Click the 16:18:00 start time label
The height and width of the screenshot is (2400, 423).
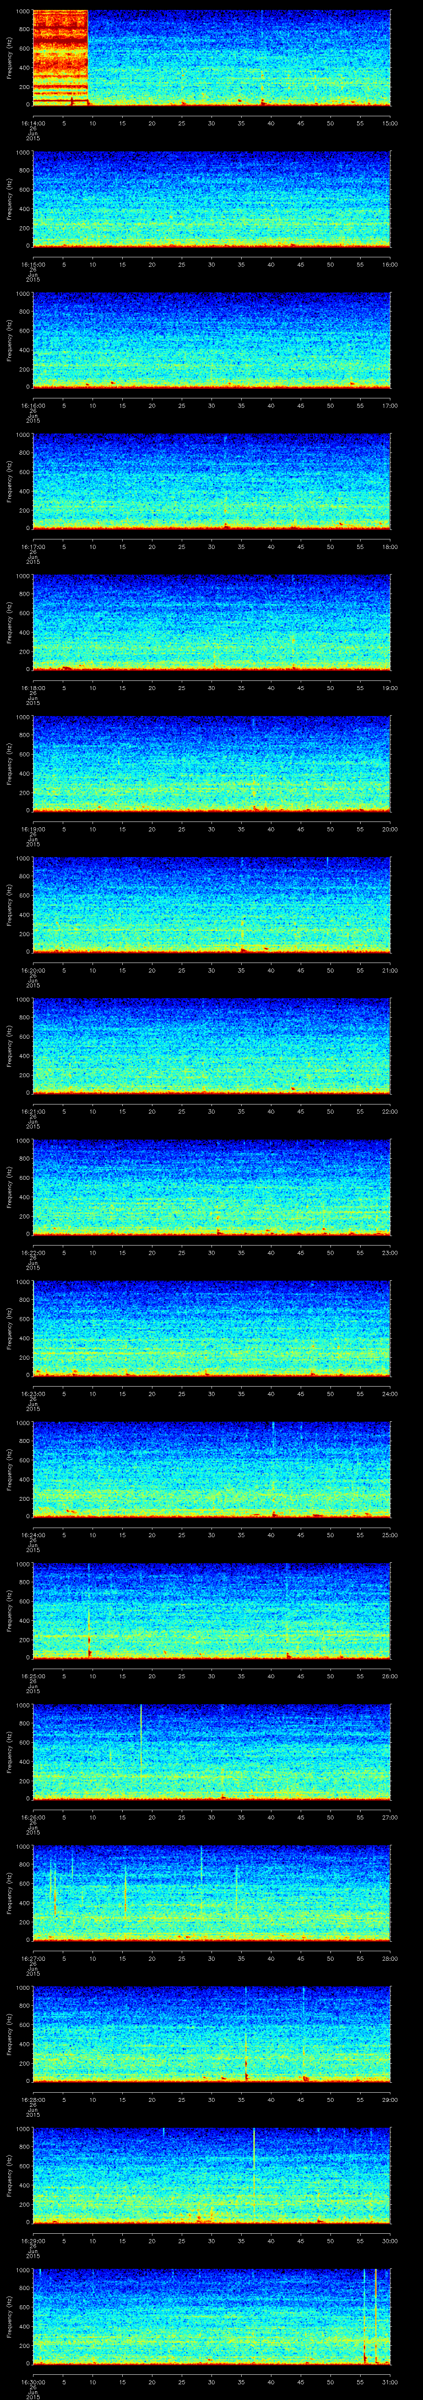tap(33, 687)
